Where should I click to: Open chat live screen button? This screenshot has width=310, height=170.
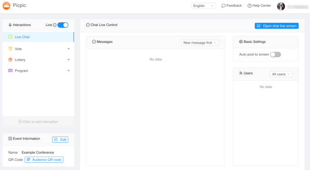(x=277, y=26)
